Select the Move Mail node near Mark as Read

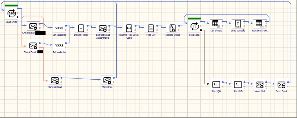click(107, 80)
